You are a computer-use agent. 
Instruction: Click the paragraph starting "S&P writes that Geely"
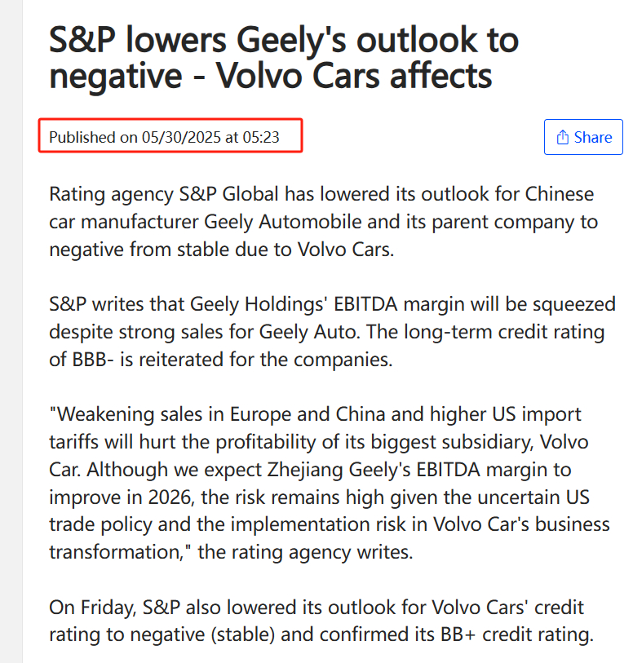[332, 331]
